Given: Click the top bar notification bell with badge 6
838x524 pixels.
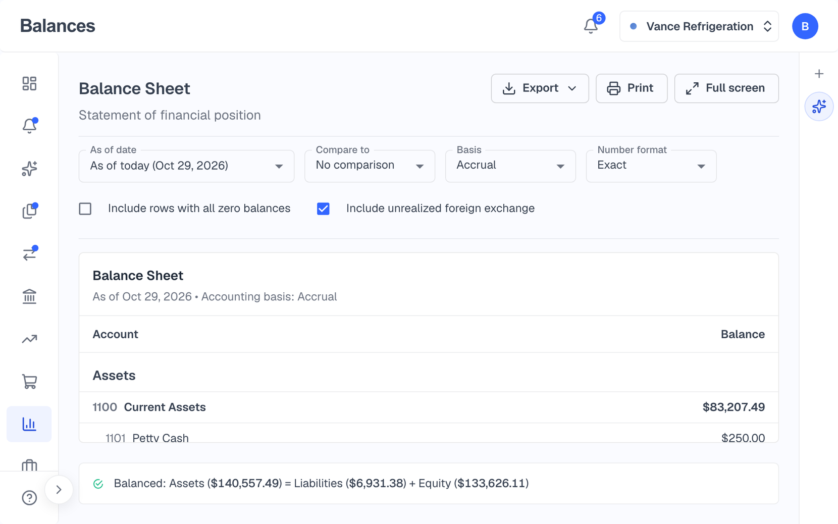Looking at the screenshot, I should [591, 26].
